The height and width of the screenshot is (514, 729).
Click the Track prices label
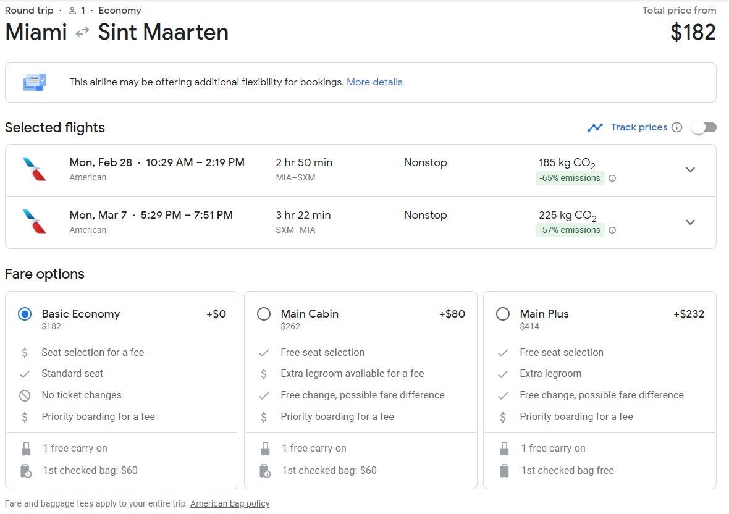point(639,127)
